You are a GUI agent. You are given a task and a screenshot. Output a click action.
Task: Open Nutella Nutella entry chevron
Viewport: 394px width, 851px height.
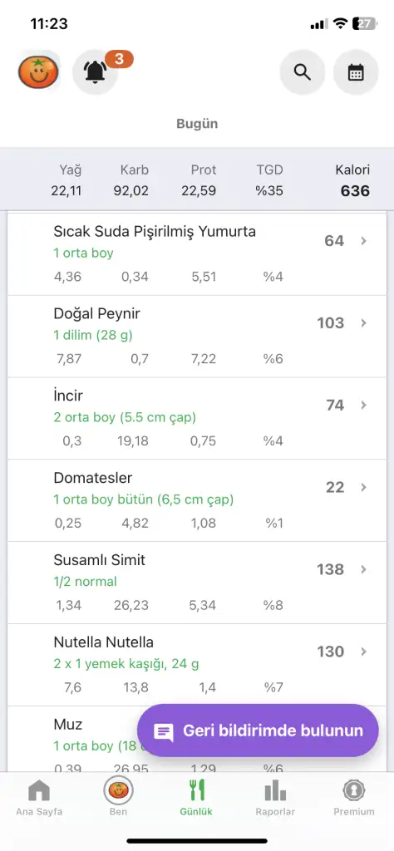point(363,652)
